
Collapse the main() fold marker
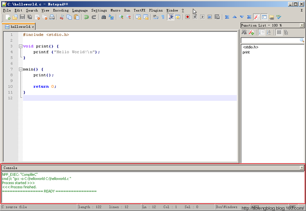[x=20, y=69]
